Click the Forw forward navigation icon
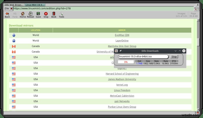The height and width of the screenshot is (118, 203). [x=15, y=15]
